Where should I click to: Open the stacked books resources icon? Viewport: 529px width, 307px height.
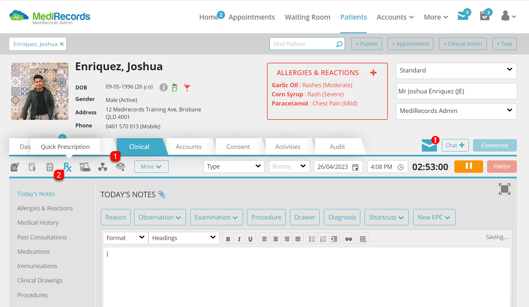tap(120, 167)
